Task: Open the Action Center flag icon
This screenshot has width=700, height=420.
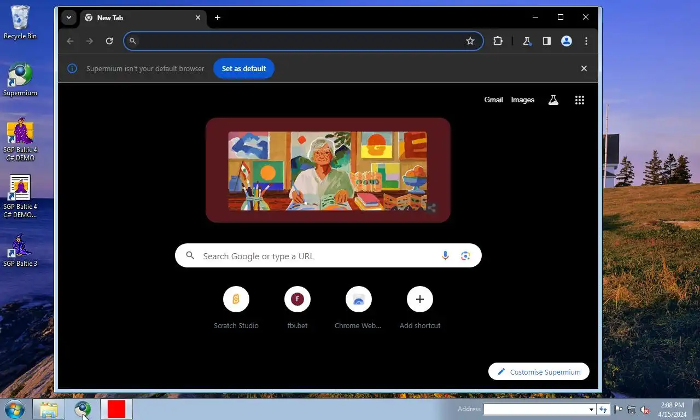Action: tap(619, 410)
